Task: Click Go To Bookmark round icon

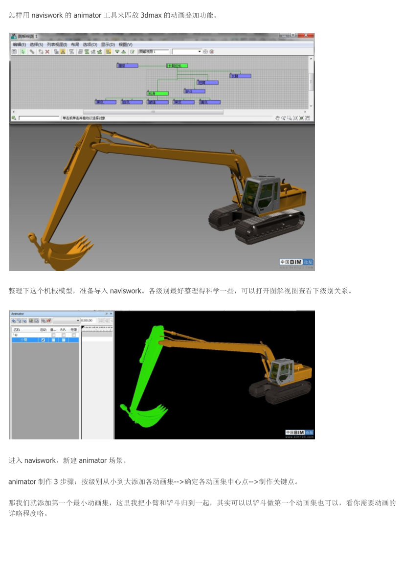Action: pos(205,51)
